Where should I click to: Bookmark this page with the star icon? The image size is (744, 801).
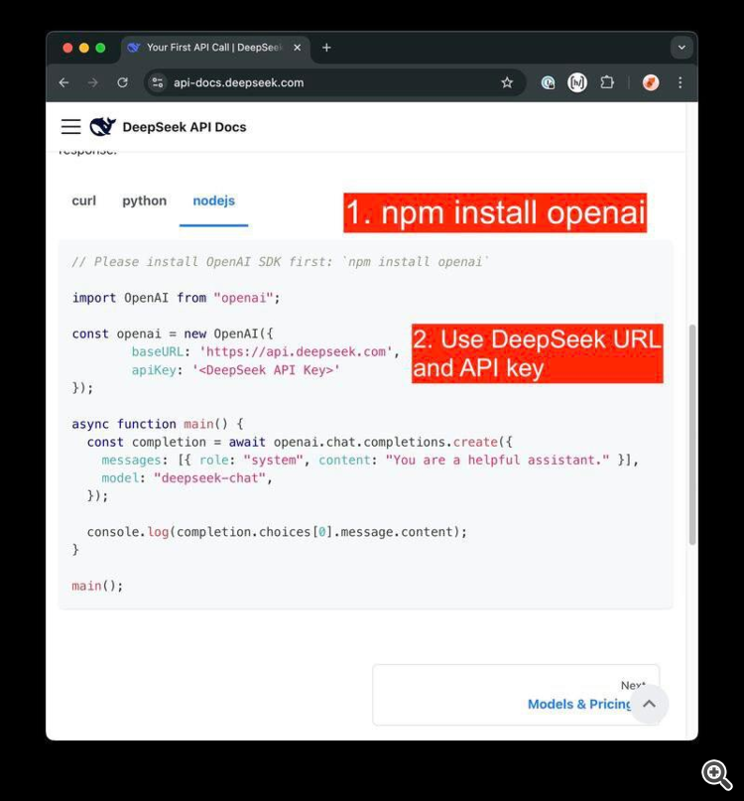[507, 82]
